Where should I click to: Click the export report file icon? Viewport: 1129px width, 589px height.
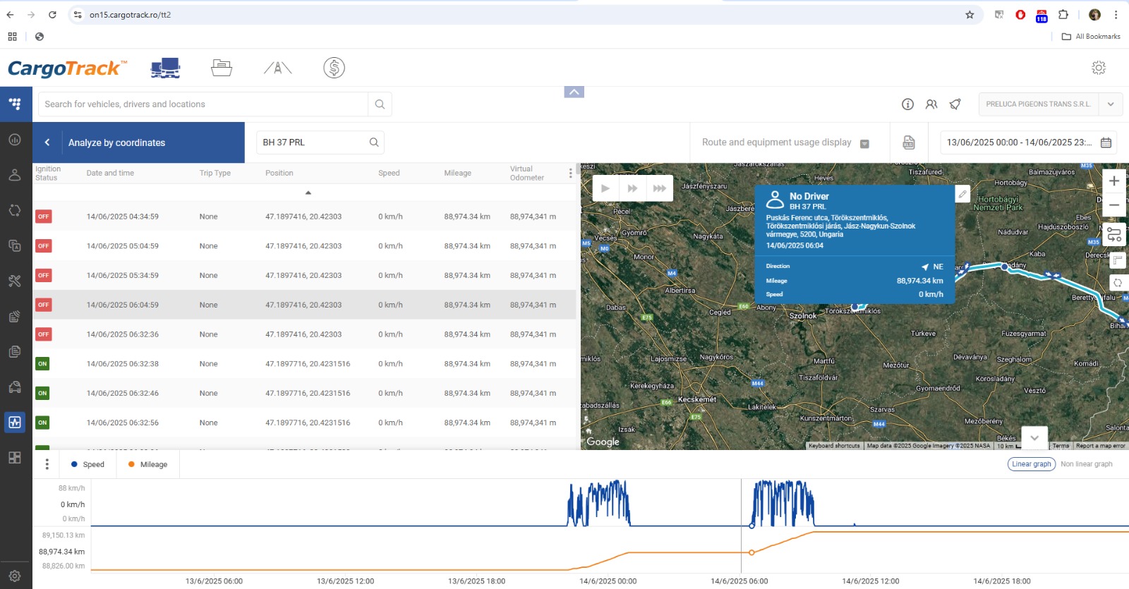coord(909,142)
